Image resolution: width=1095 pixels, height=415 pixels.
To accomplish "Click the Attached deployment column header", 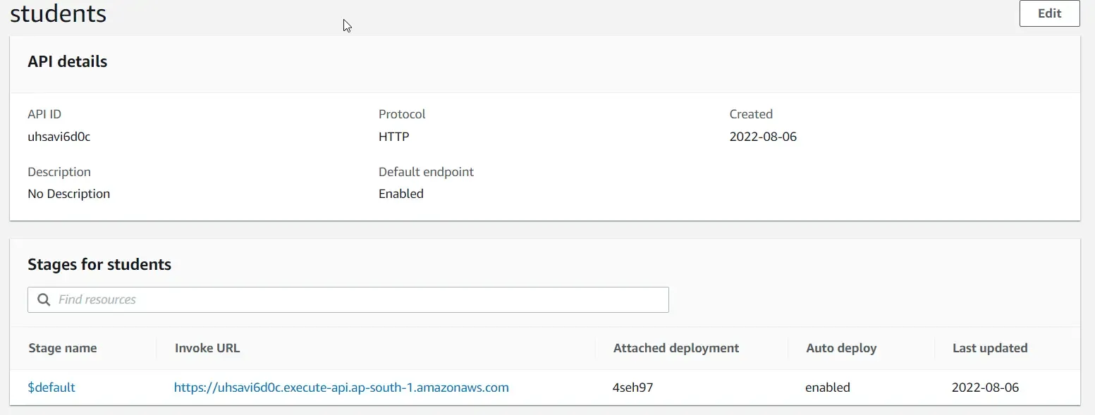I will 675,347.
